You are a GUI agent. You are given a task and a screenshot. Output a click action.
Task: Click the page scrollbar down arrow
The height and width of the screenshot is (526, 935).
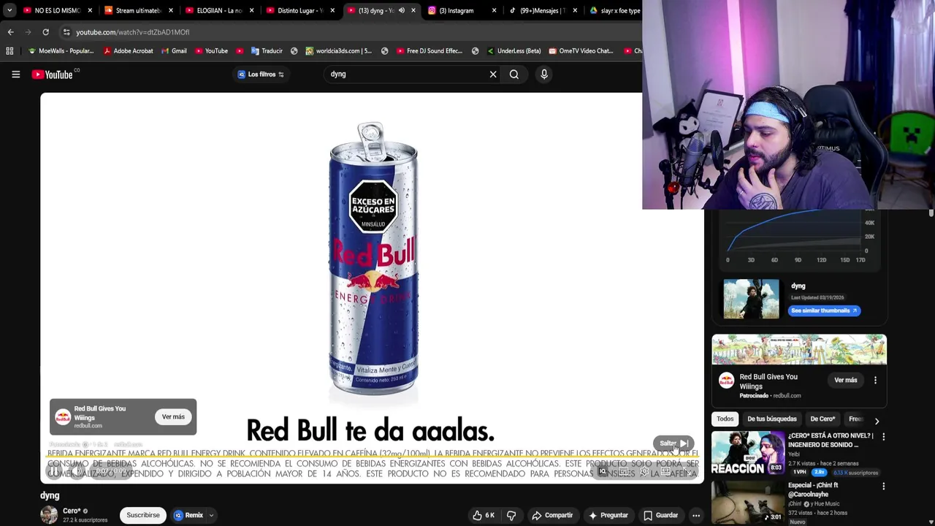(x=931, y=522)
